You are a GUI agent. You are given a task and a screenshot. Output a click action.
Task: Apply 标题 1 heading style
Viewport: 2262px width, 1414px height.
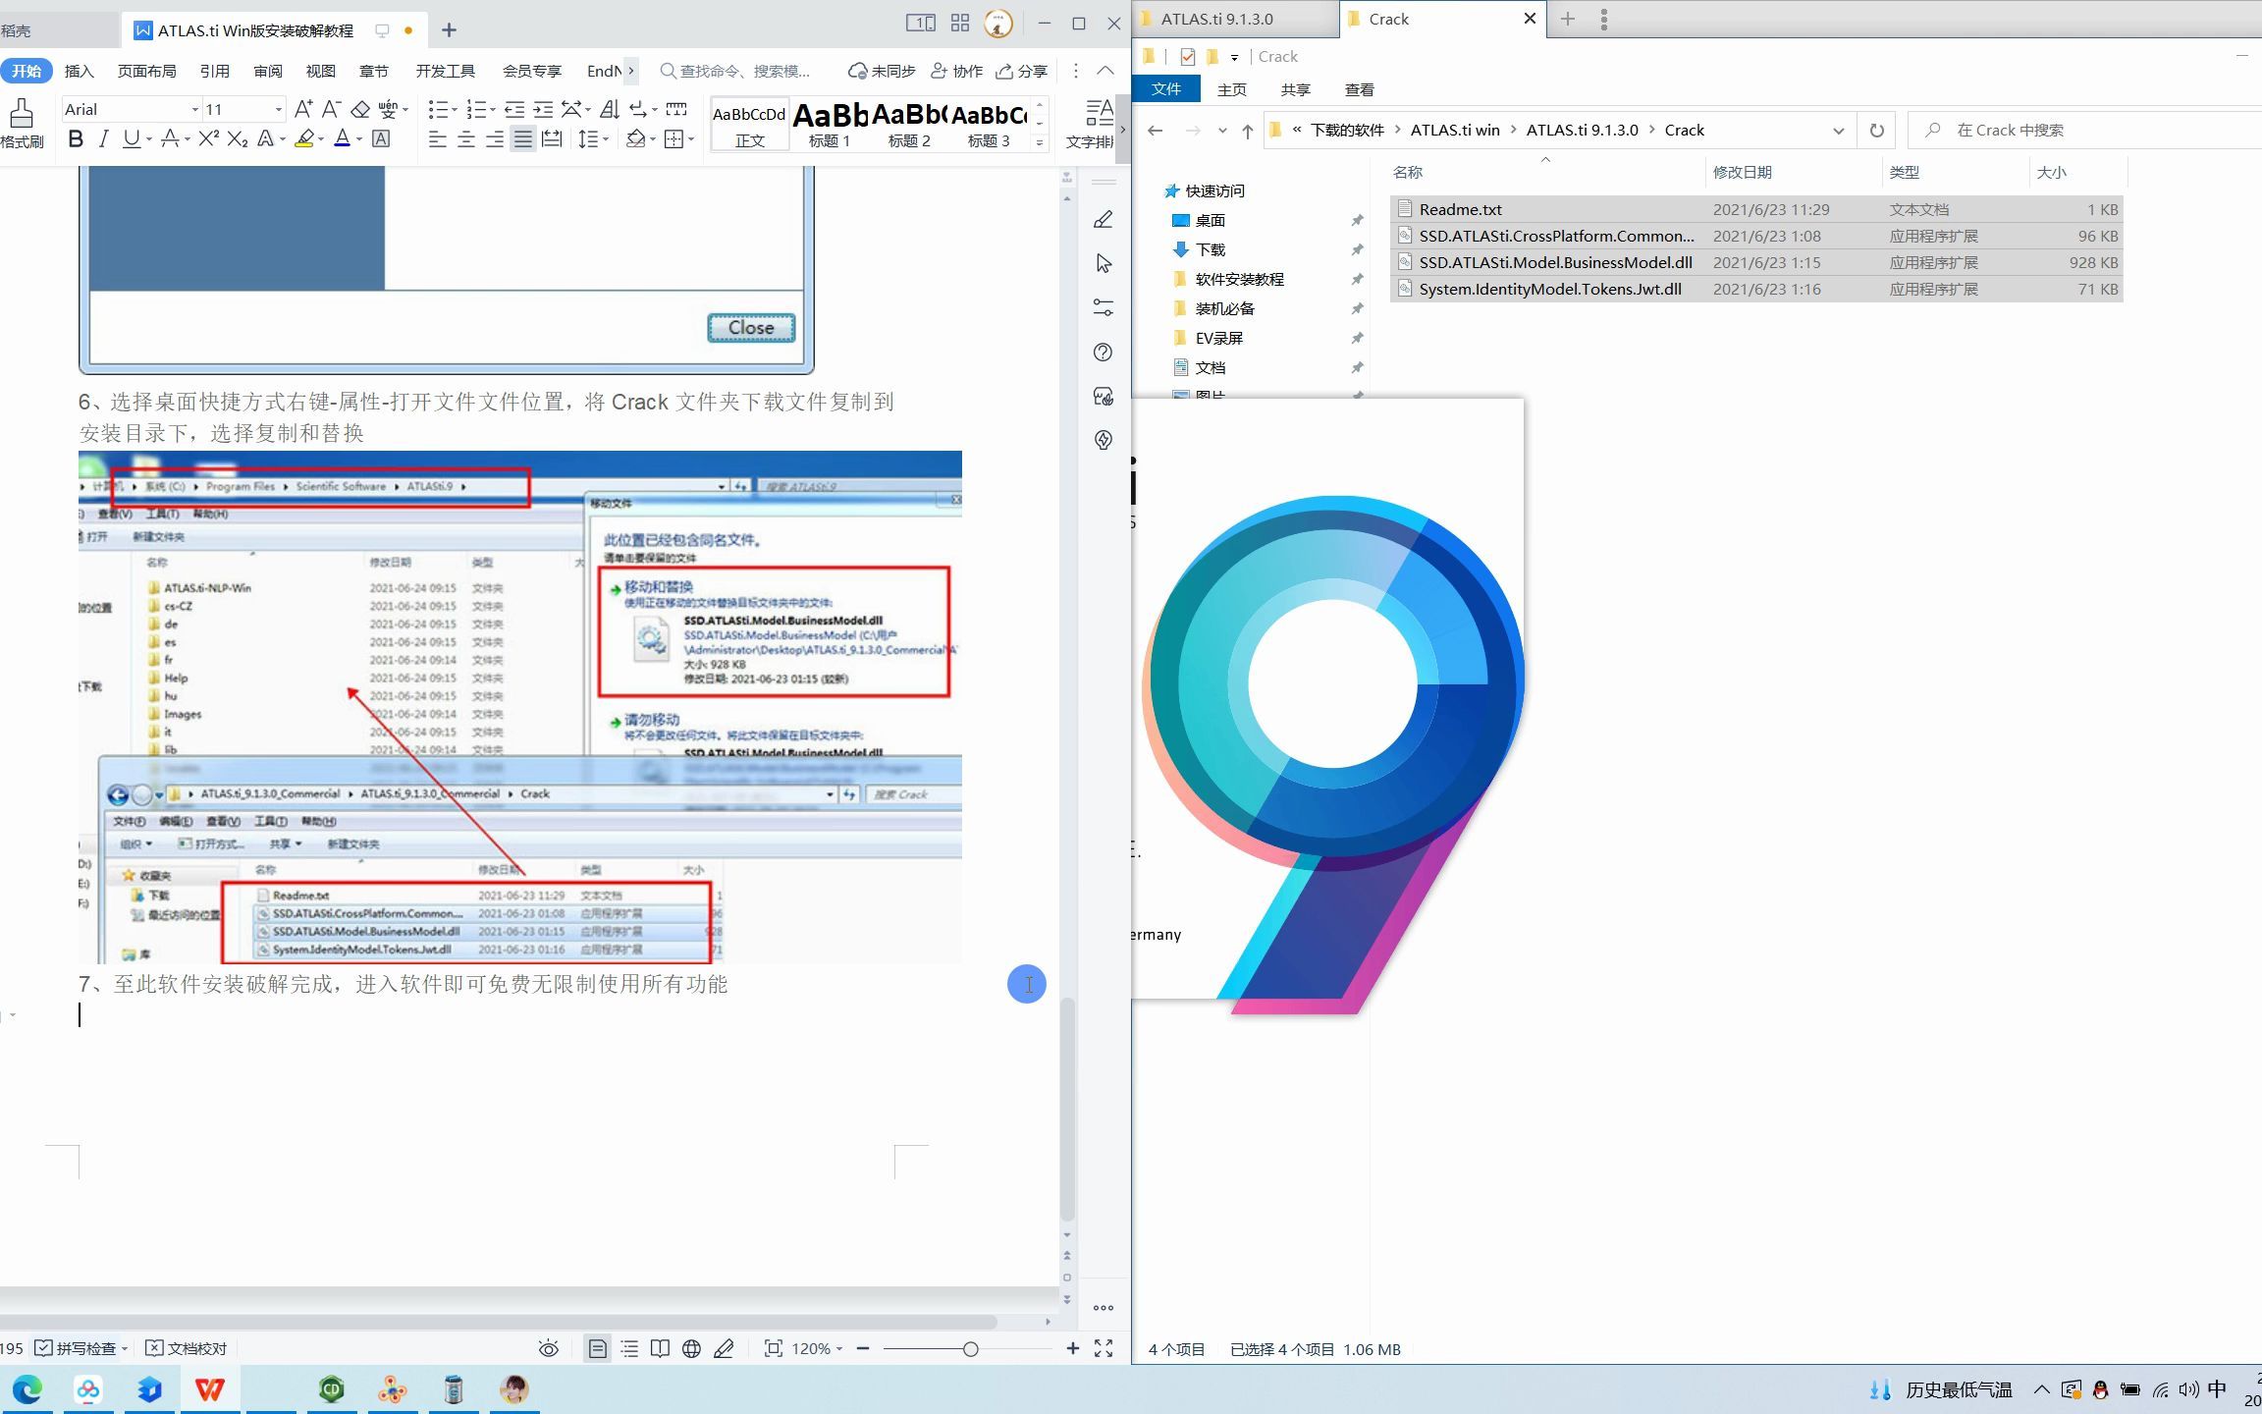click(830, 125)
